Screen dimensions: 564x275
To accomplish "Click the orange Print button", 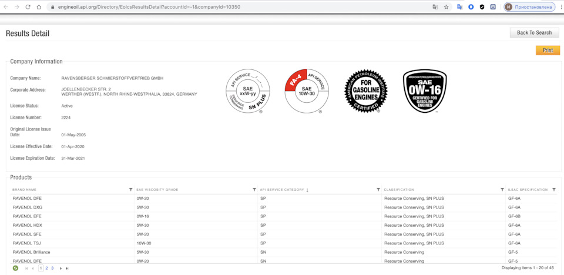I will point(548,51).
